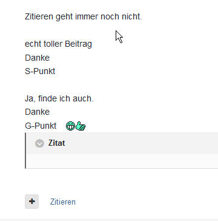Viewport: 218px width, 221px height.
Task: Click inside the empty quote body
Action: (x=122, y=161)
